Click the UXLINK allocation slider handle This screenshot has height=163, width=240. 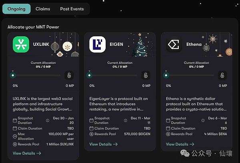[13, 75]
